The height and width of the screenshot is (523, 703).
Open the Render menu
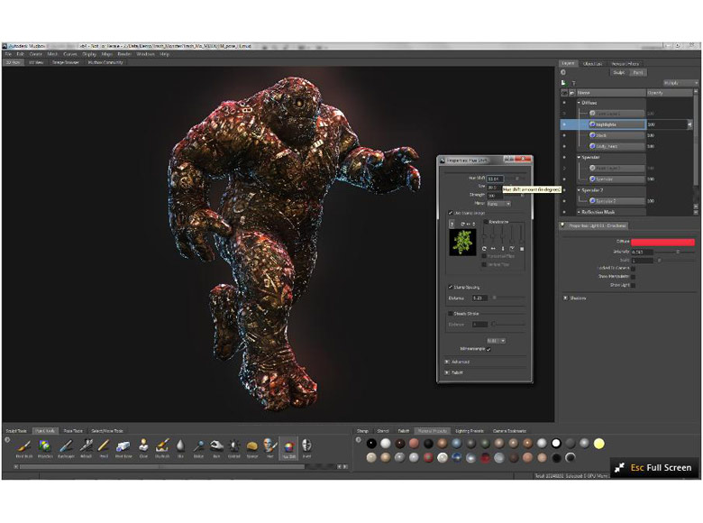pyautogui.click(x=124, y=54)
